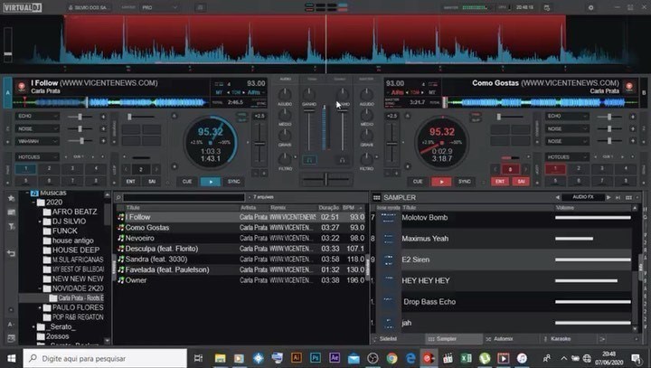The height and width of the screenshot is (368, 651).
Task: Trigger hot cue pad 4 on deck A
Action: [x=96, y=169]
